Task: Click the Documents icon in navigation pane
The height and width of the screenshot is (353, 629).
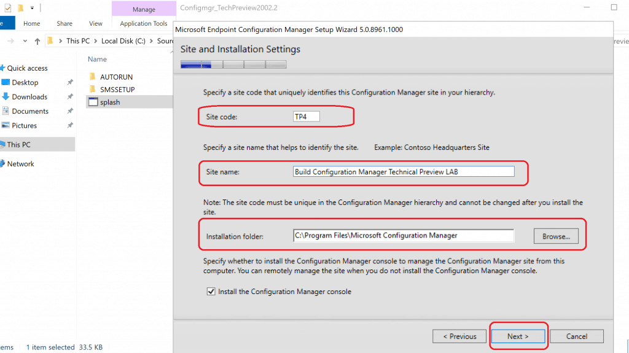Action: [x=6, y=111]
